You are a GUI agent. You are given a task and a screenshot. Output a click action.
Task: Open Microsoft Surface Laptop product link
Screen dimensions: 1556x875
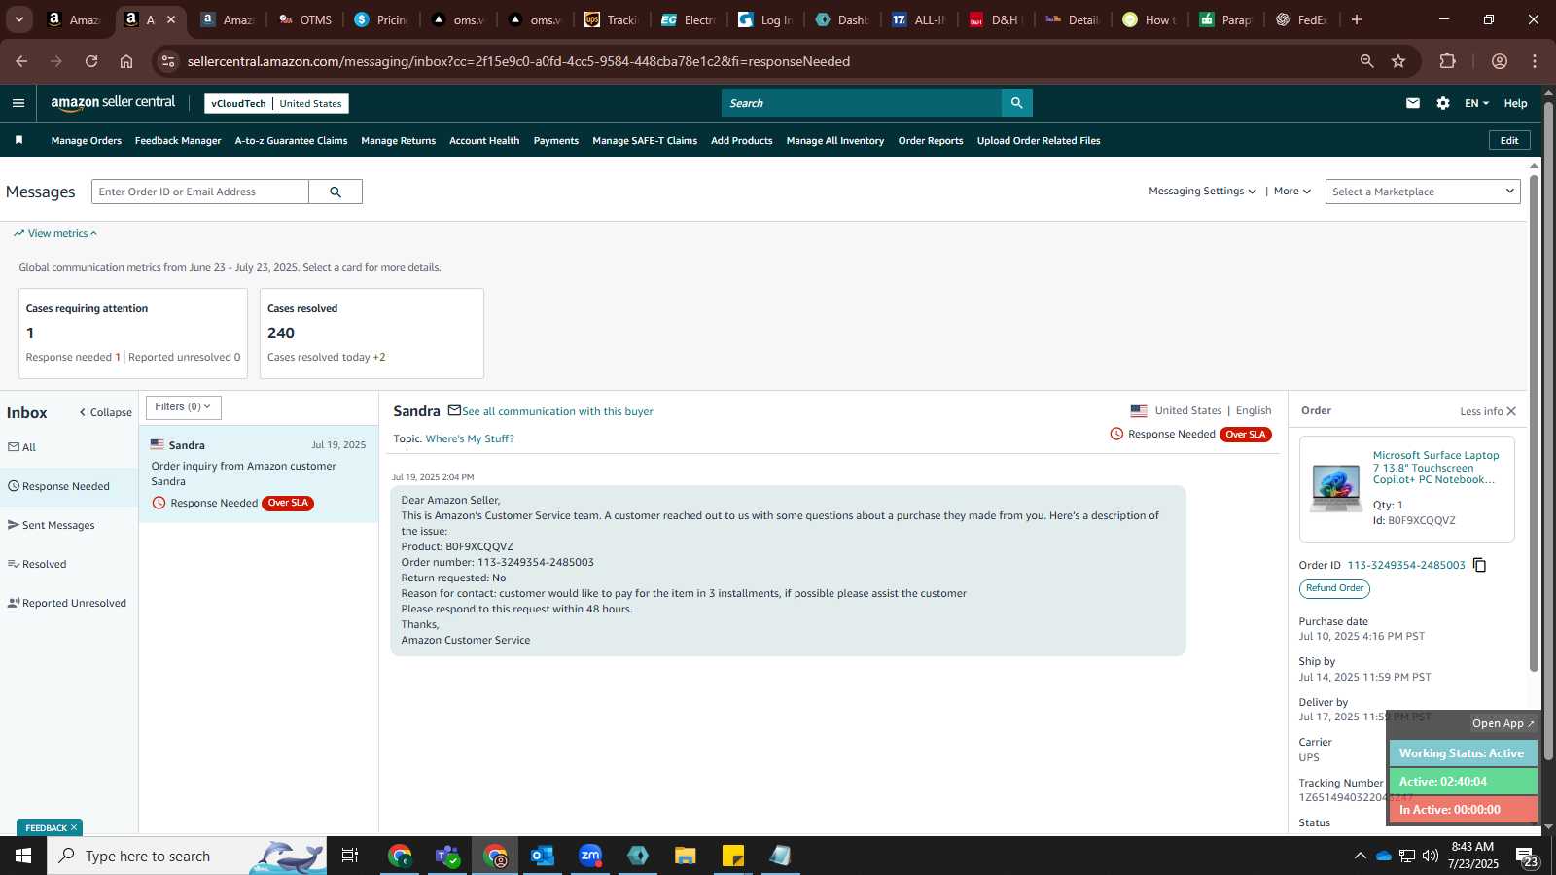pyautogui.click(x=1435, y=468)
